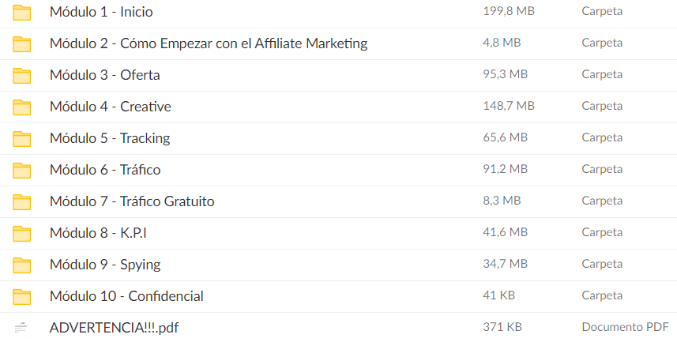This screenshot has width=677, height=342.
Task: Click the Módulo 10 - Confidencial folder icon
Action: click(22, 296)
